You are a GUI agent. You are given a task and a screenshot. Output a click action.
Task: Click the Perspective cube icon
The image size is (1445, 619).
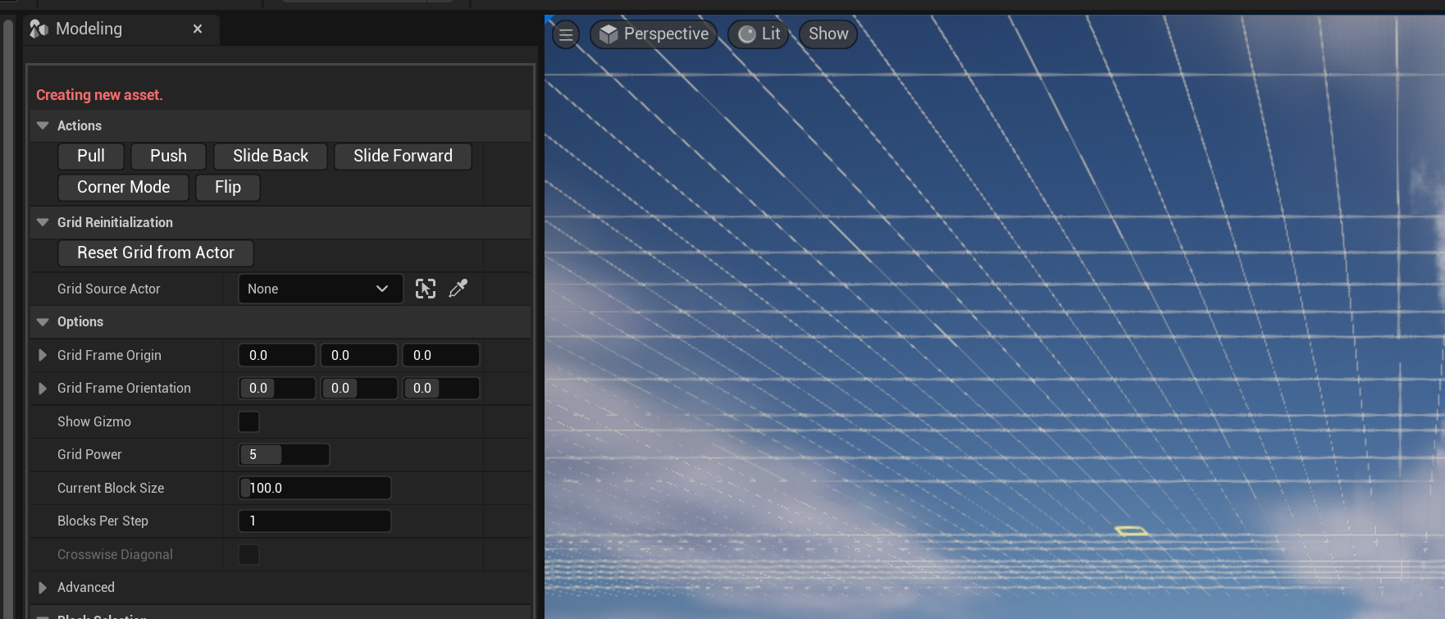tap(609, 34)
